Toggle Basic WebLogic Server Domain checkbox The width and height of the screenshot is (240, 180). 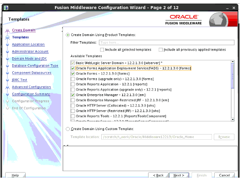tap(73, 63)
